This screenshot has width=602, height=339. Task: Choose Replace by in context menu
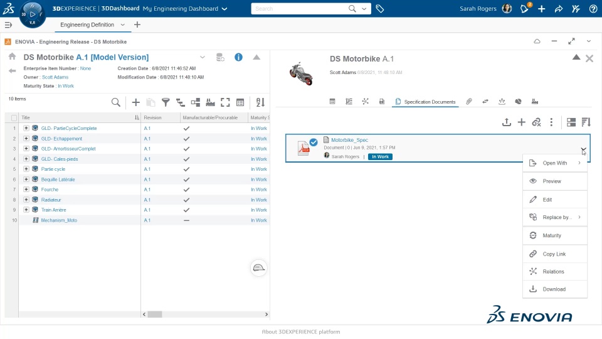pos(555,217)
